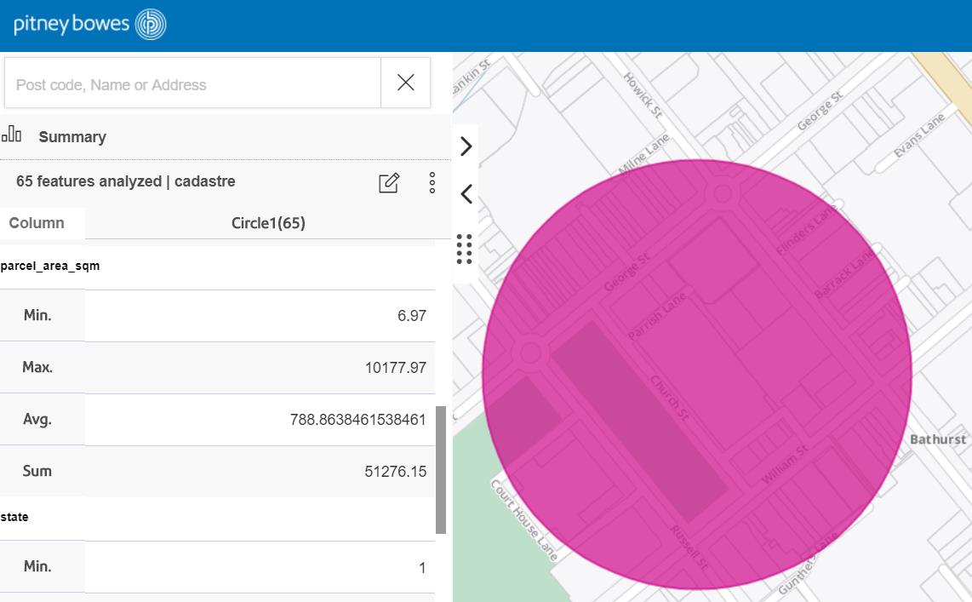Click the Avg. row label
This screenshot has height=602, width=972.
tap(37, 419)
